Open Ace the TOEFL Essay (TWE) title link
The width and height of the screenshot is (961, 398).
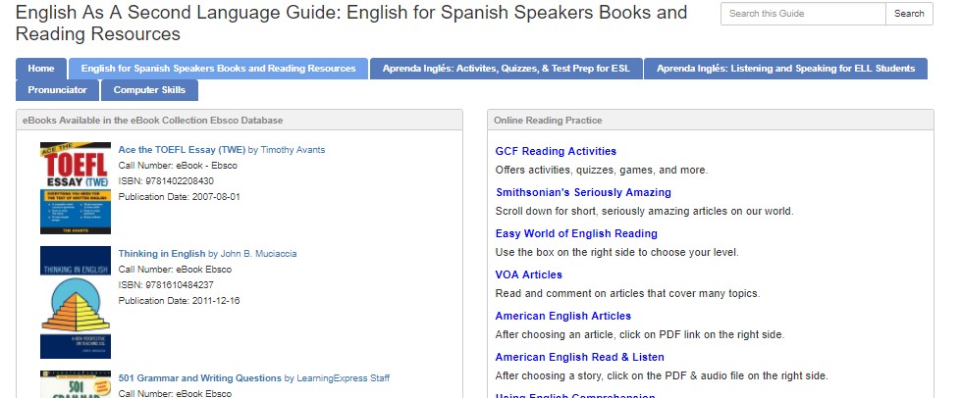point(182,150)
